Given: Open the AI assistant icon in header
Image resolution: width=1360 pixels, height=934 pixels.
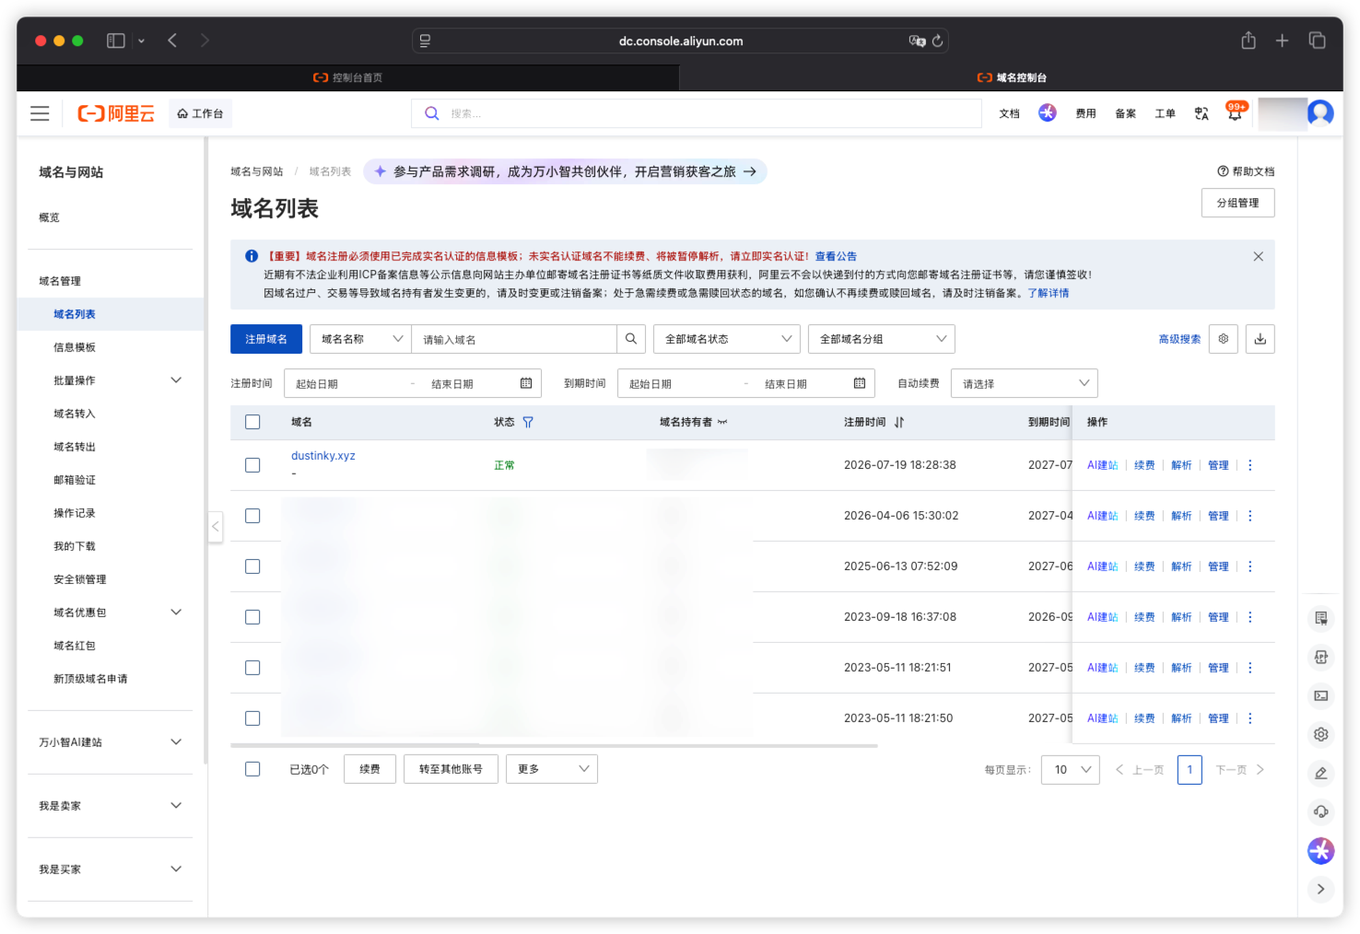Looking at the screenshot, I should click(x=1048, y=112).
